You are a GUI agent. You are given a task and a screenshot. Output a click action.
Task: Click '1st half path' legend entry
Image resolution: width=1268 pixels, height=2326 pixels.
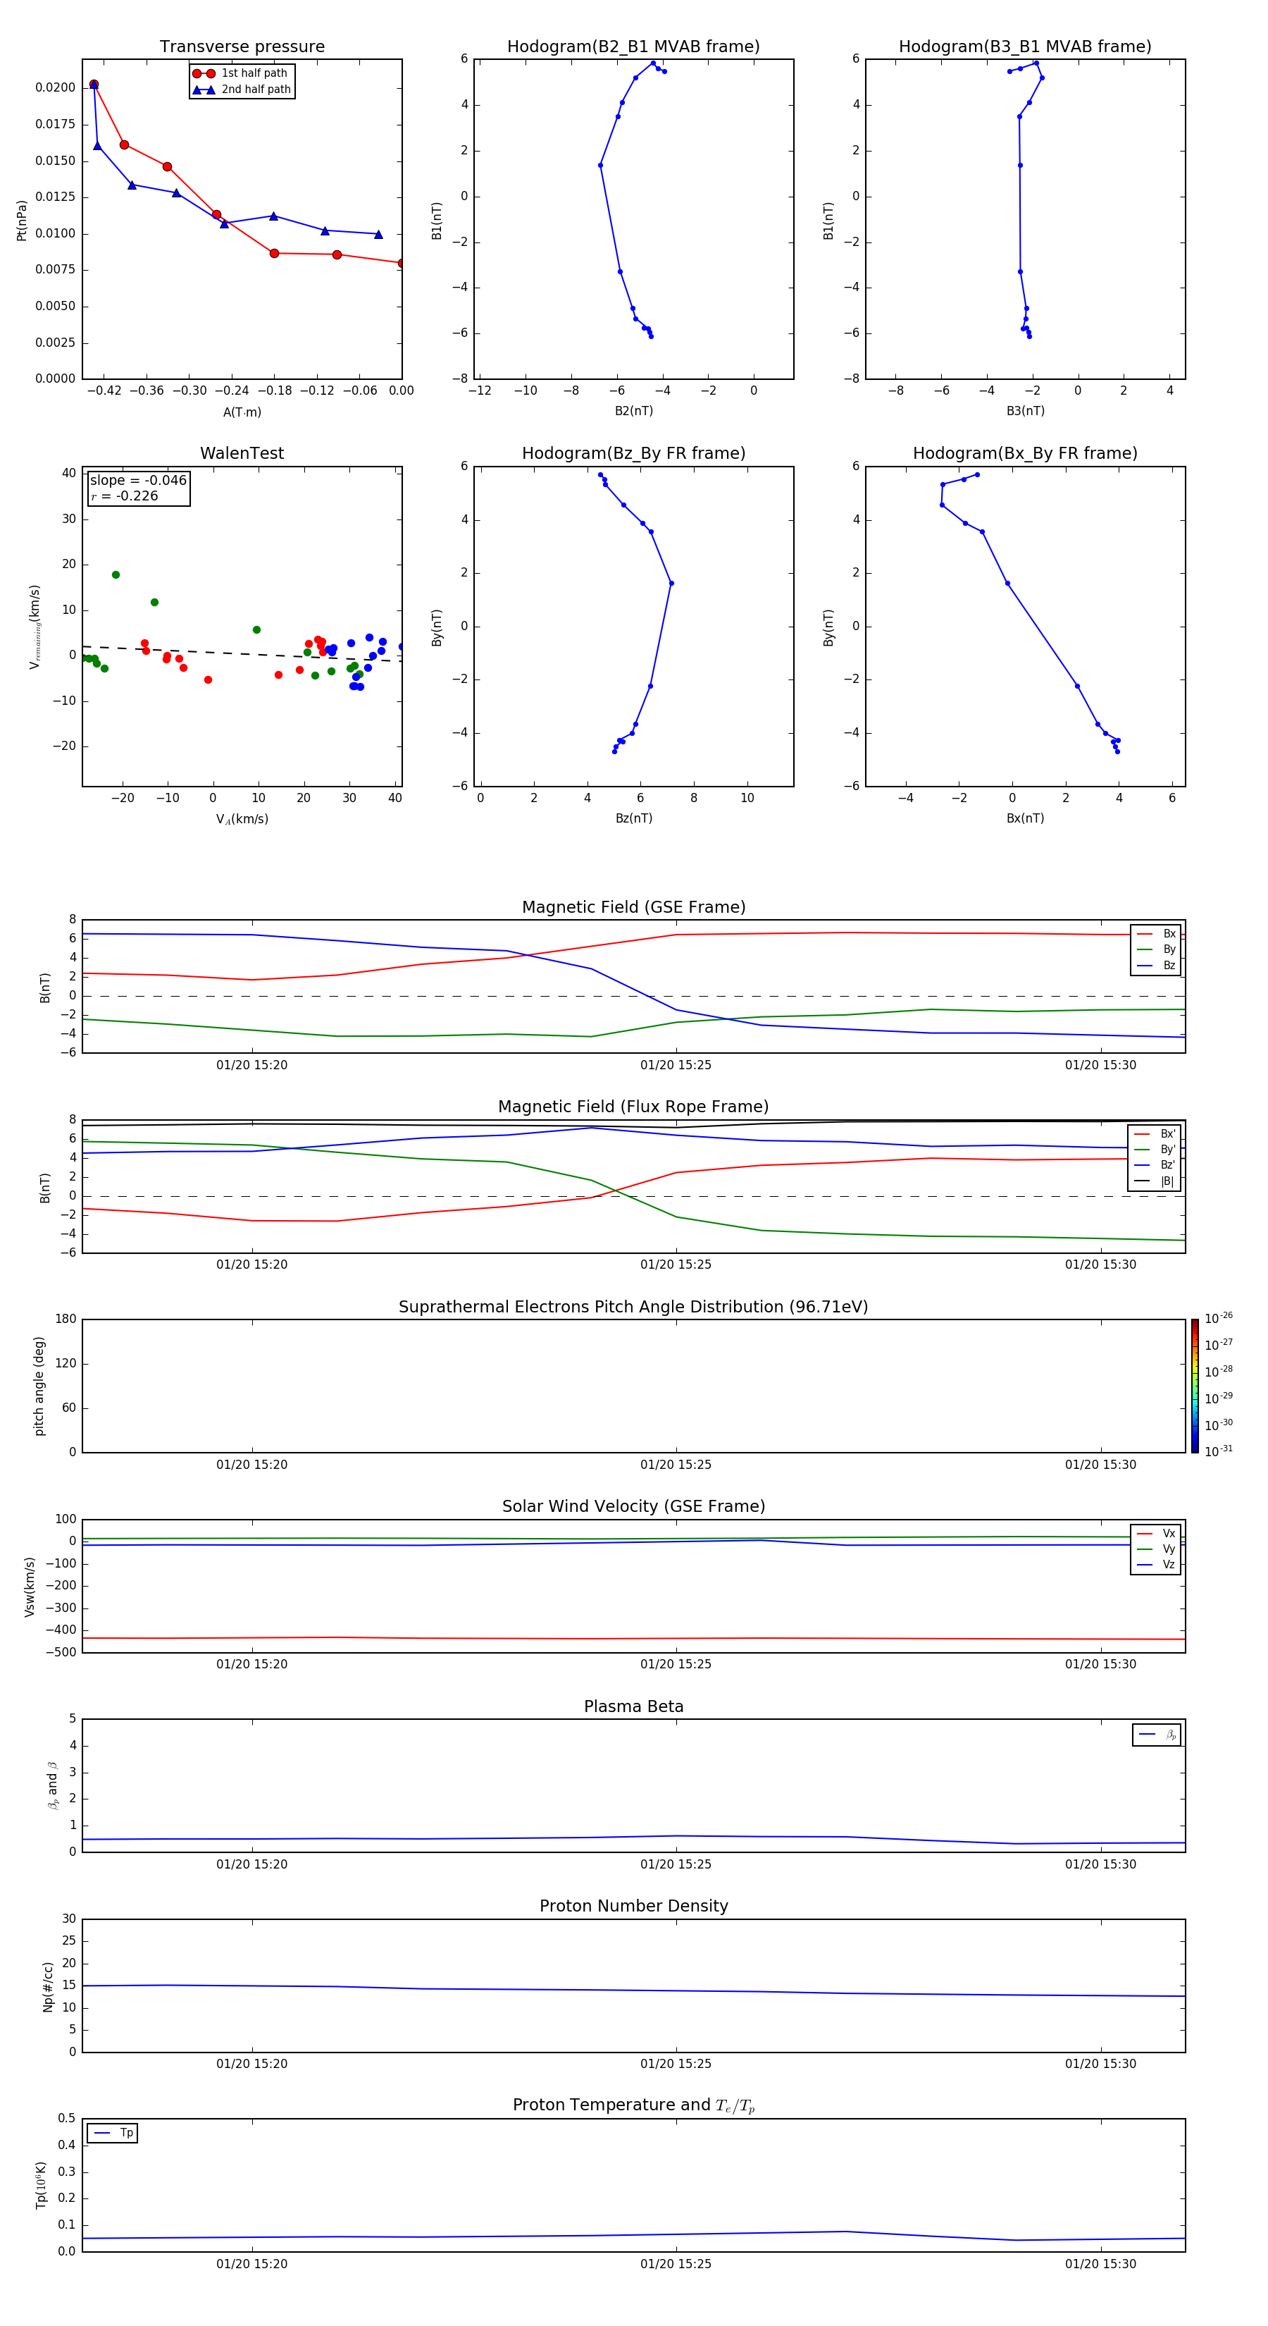[241, 73]
